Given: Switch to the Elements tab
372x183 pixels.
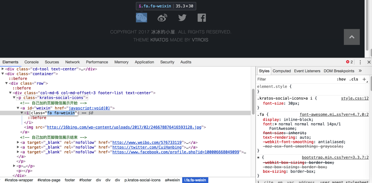Looking at the screenshot, I should pos(11,62).
